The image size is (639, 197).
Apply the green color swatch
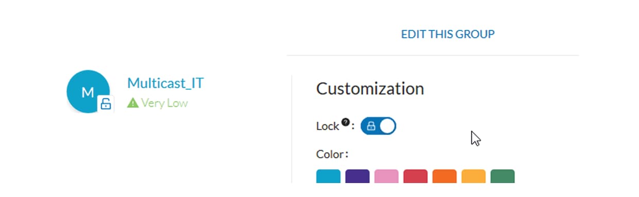coord(502,176)
